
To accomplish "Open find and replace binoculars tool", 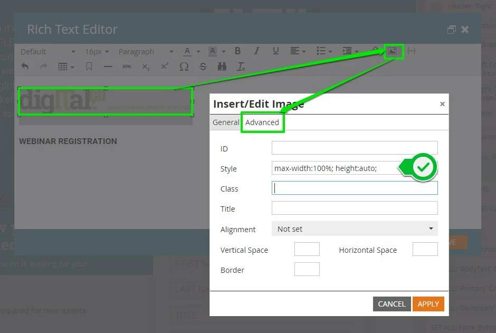I will (222, 66).
